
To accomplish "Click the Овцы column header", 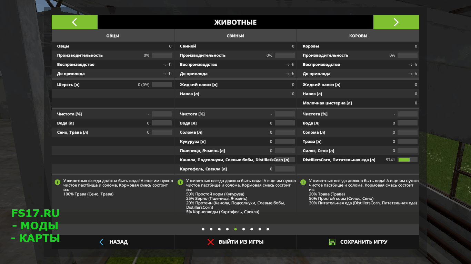I will click(x=113, y=36).
